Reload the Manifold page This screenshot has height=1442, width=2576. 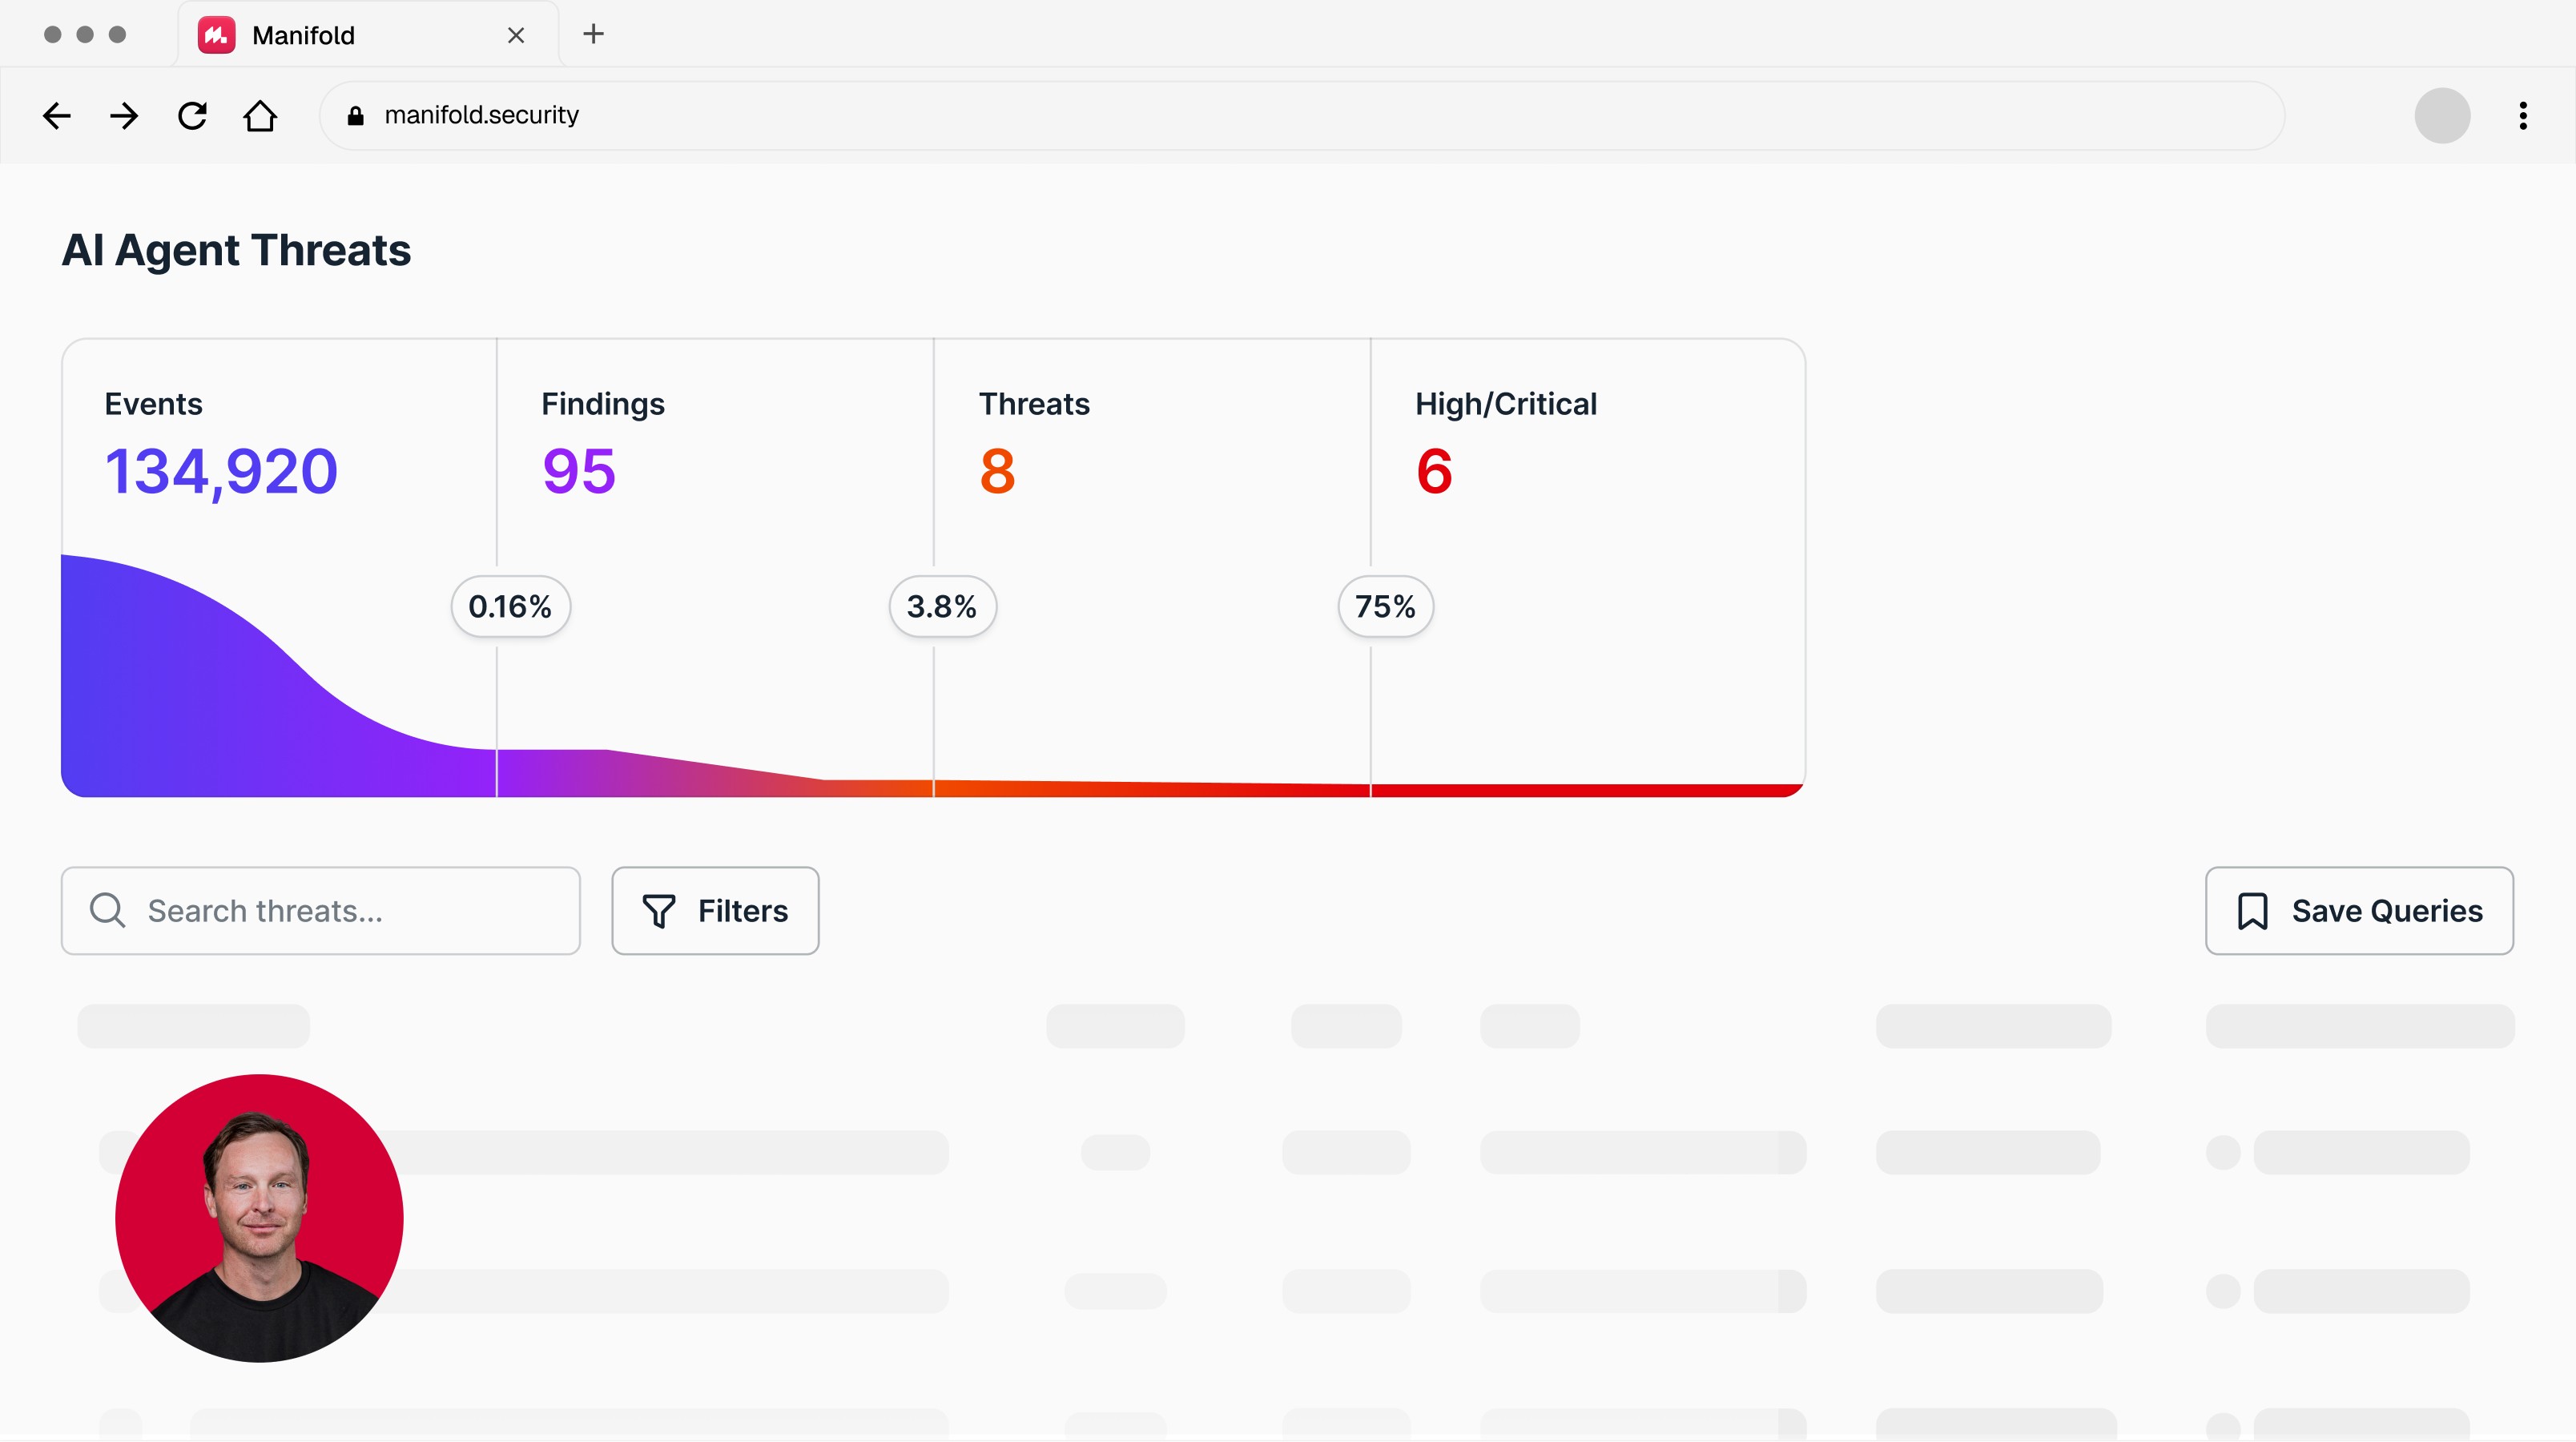click(192, 116)
